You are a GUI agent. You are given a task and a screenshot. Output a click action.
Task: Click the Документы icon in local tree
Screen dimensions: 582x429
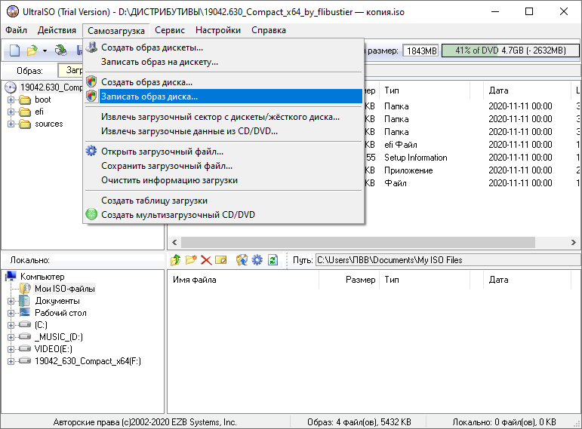tap(24, 301)
